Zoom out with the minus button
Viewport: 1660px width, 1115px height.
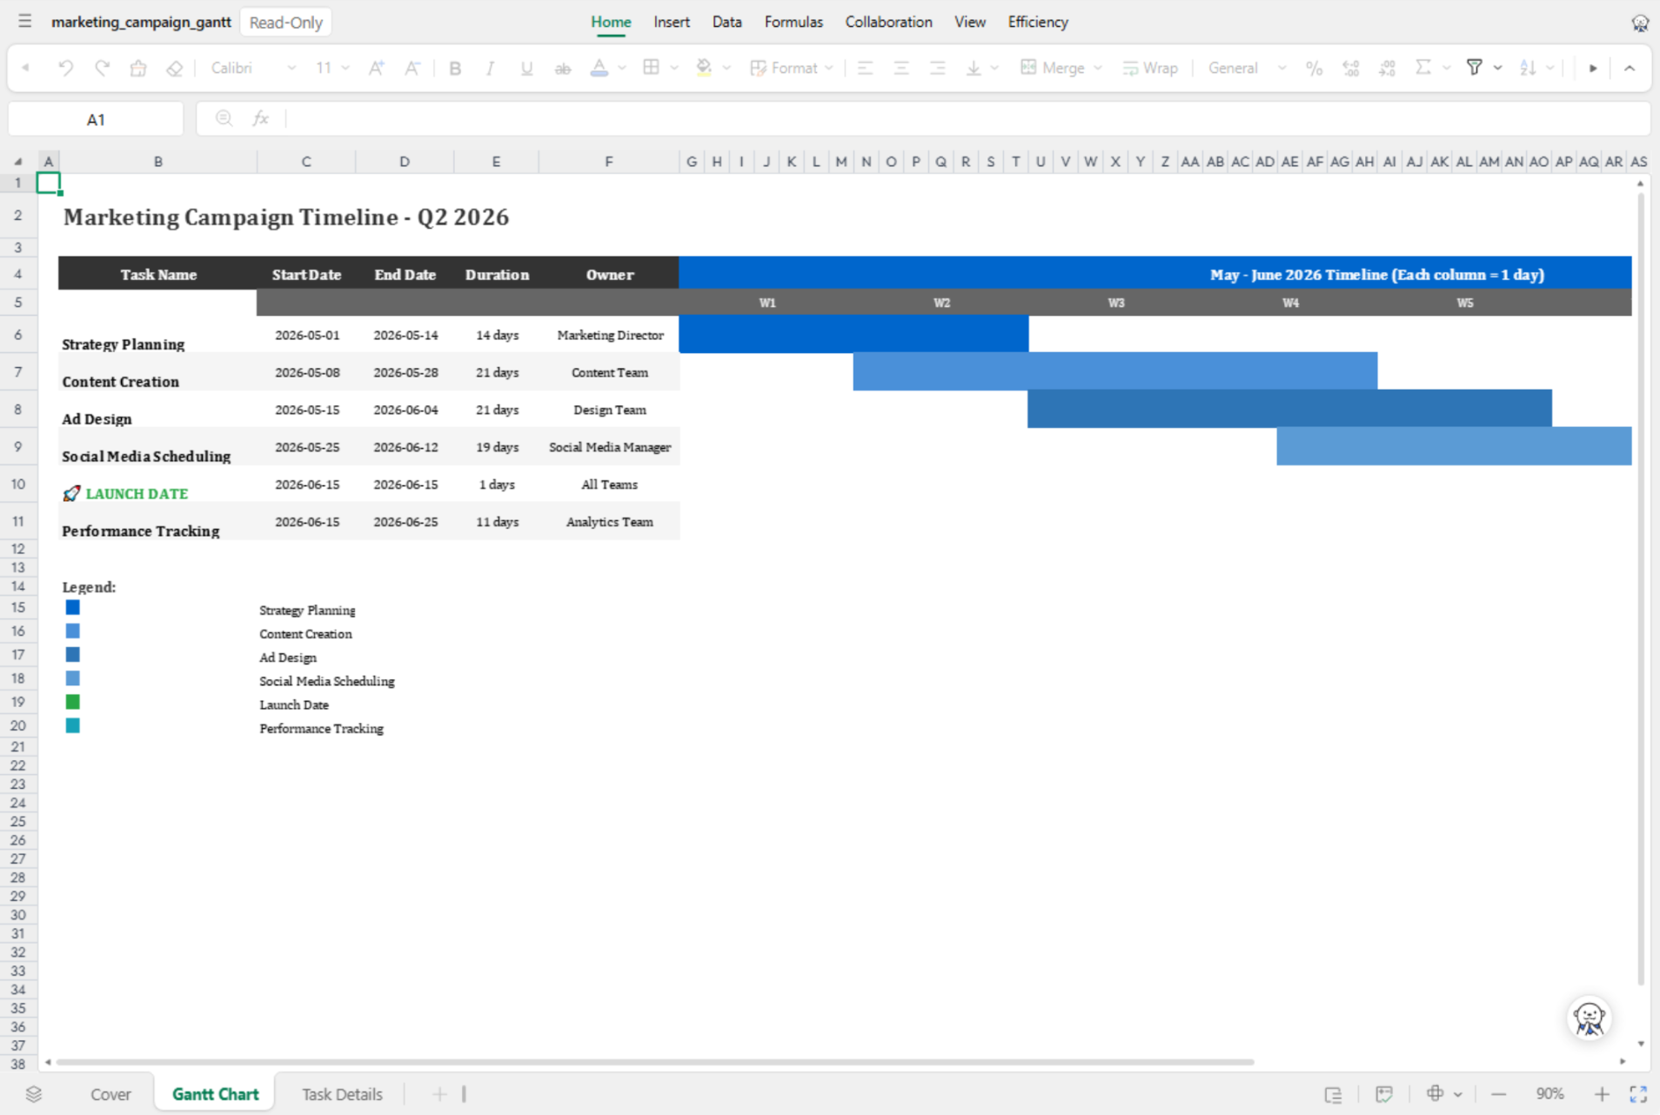1498,1094
